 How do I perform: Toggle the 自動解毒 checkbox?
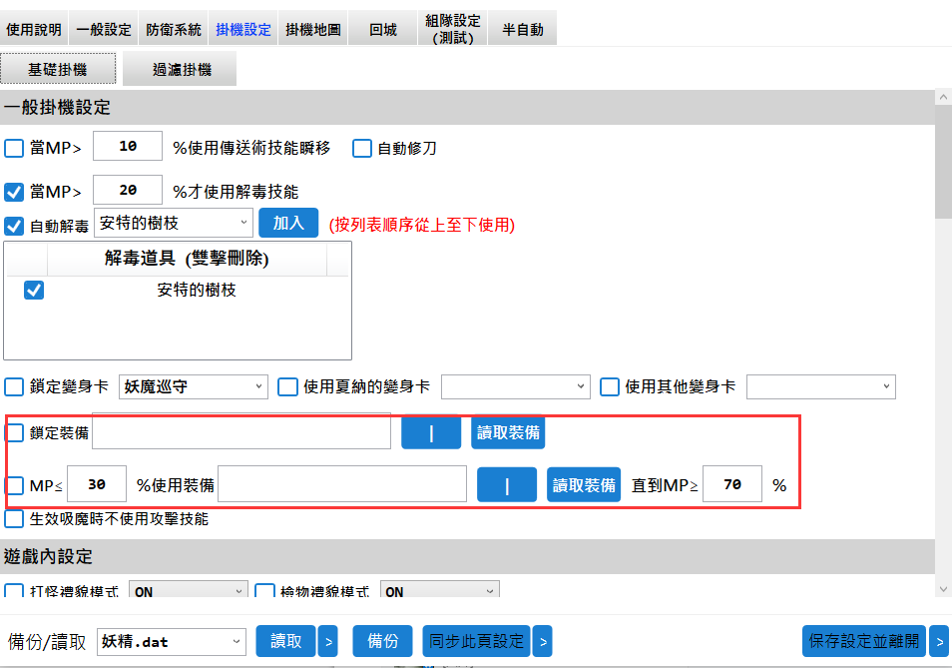pyautogui.click(x=14, y=226)
